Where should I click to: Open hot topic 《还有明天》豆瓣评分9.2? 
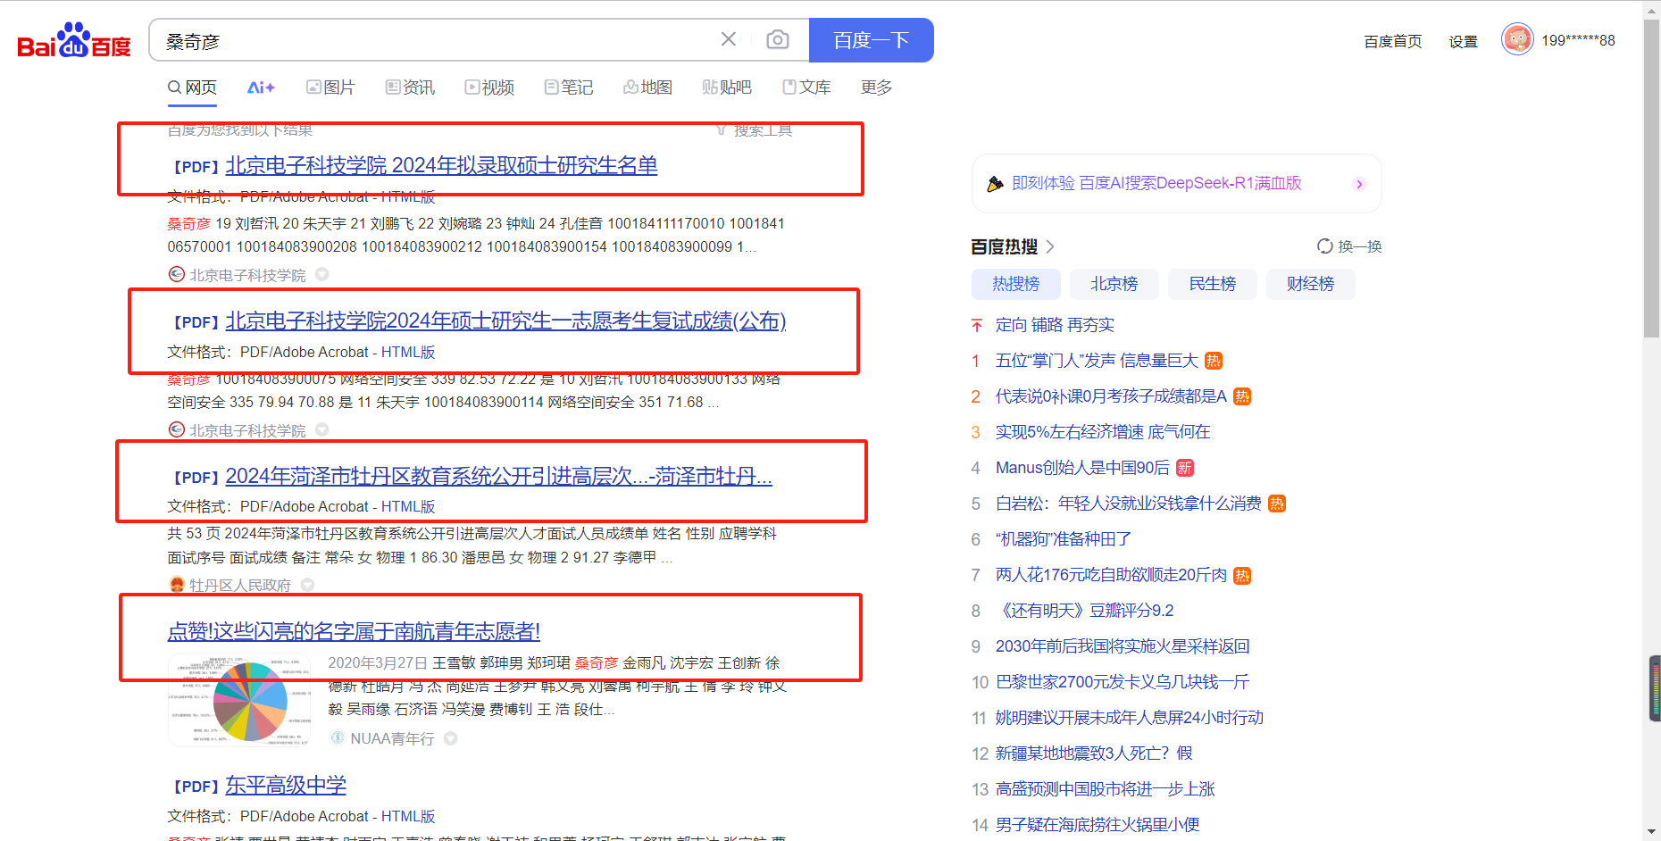click(1085, 611)
